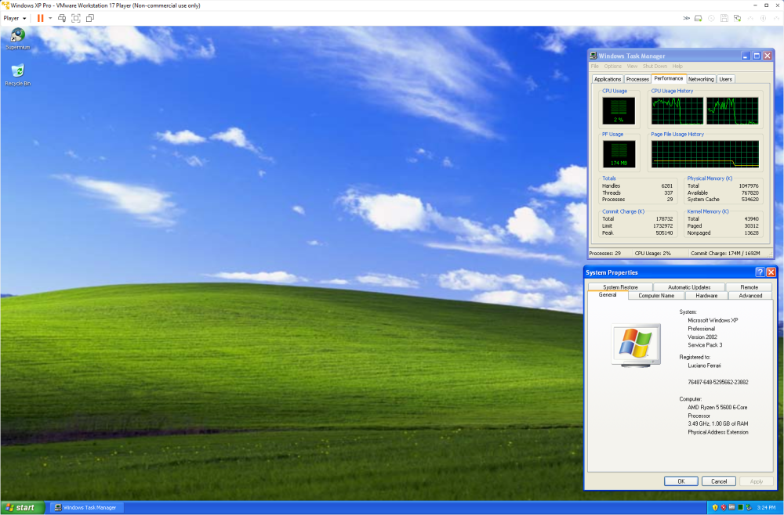Expand the VMware devices chevron

(686, 18)
